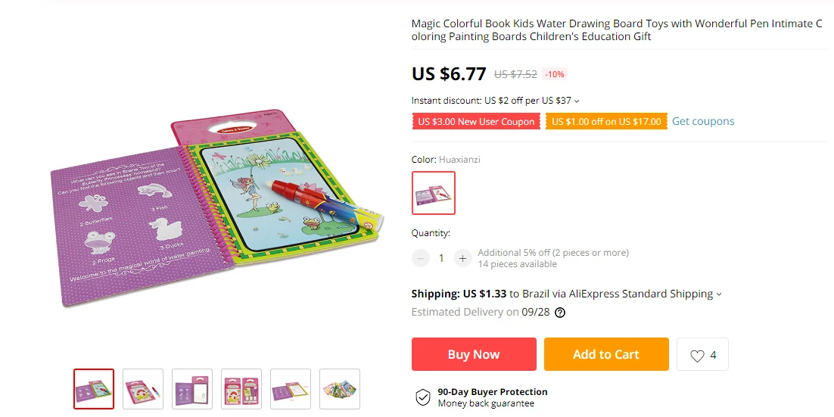Image resolution: width=834 pixels, height=417 pixels.
Task: Select the second product thumbnail with pen
Action: point(143,389)
